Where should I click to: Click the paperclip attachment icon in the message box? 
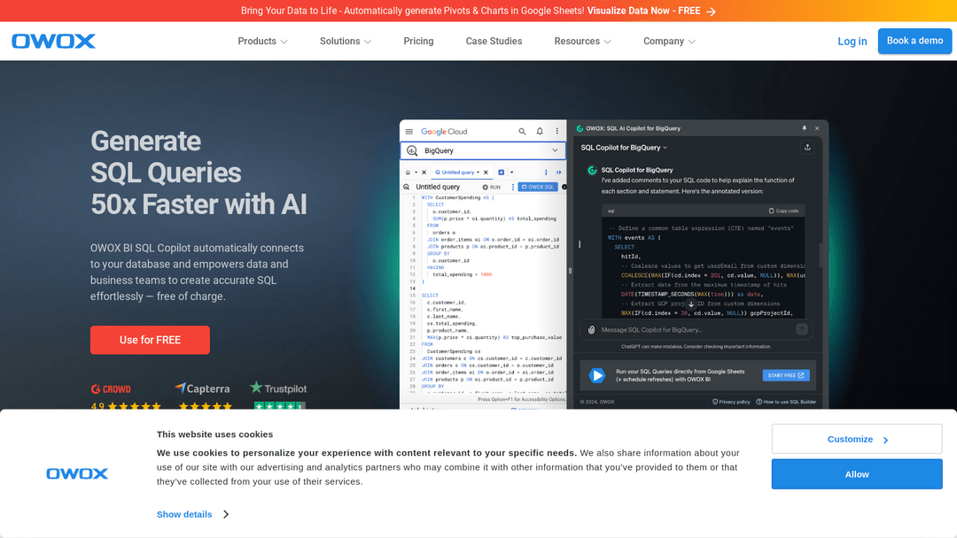tap(591, 330)
